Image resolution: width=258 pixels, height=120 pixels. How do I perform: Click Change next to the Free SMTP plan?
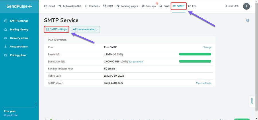point(207,47)
